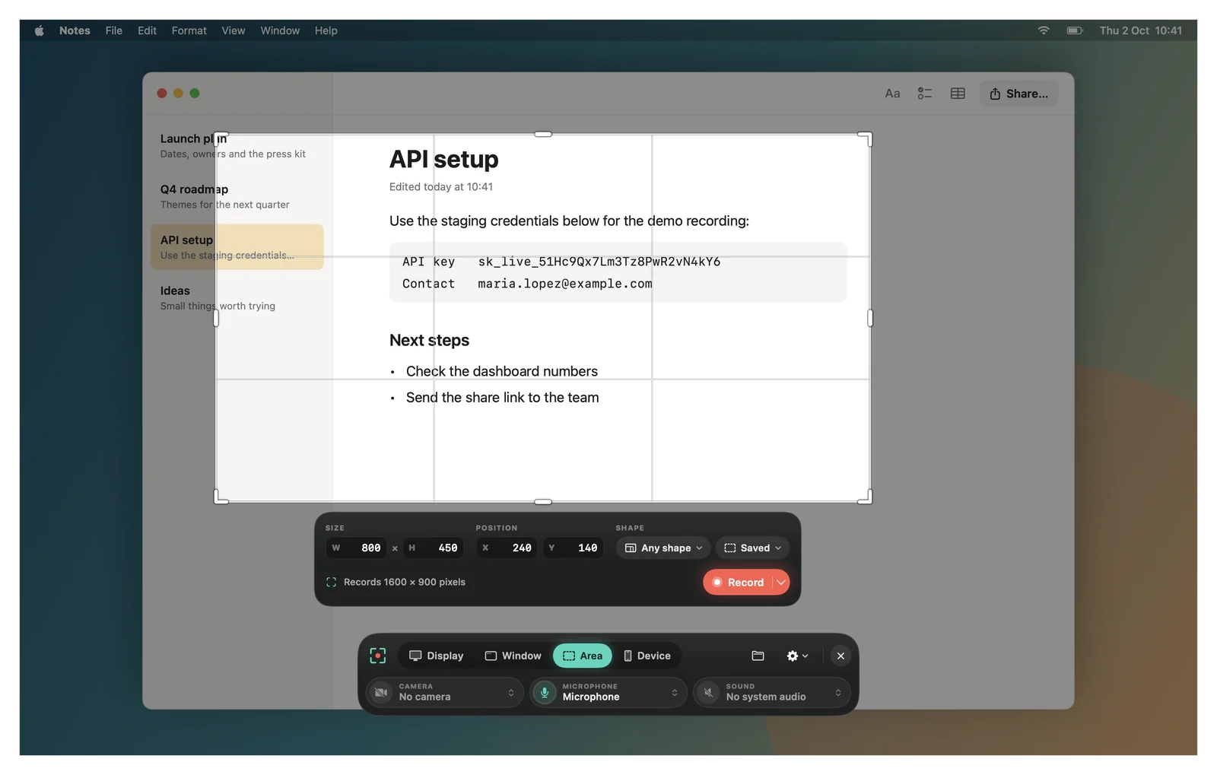
Task: Edit the width field showing 800
Action: pyautogui.click(x=357, y=548)
